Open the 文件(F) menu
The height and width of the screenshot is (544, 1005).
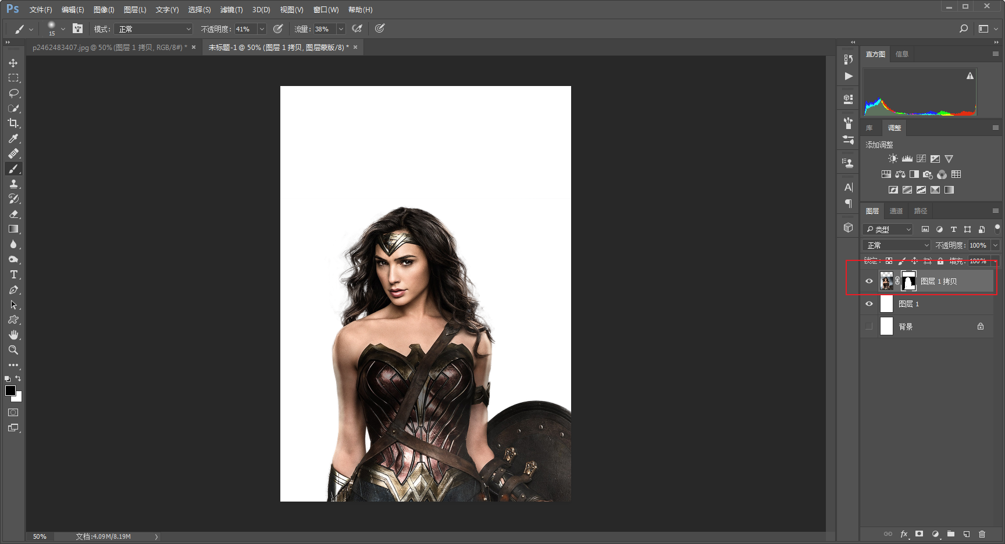point(41,10)
